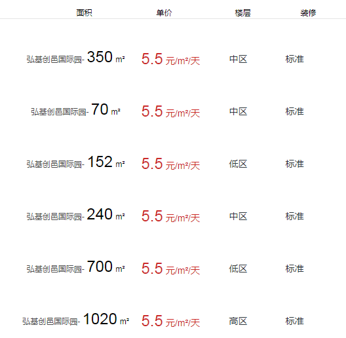This screenshot has width=346, height=338.
Task: Click 低区 floor in the 152 m² row
Action: (238, 164)
